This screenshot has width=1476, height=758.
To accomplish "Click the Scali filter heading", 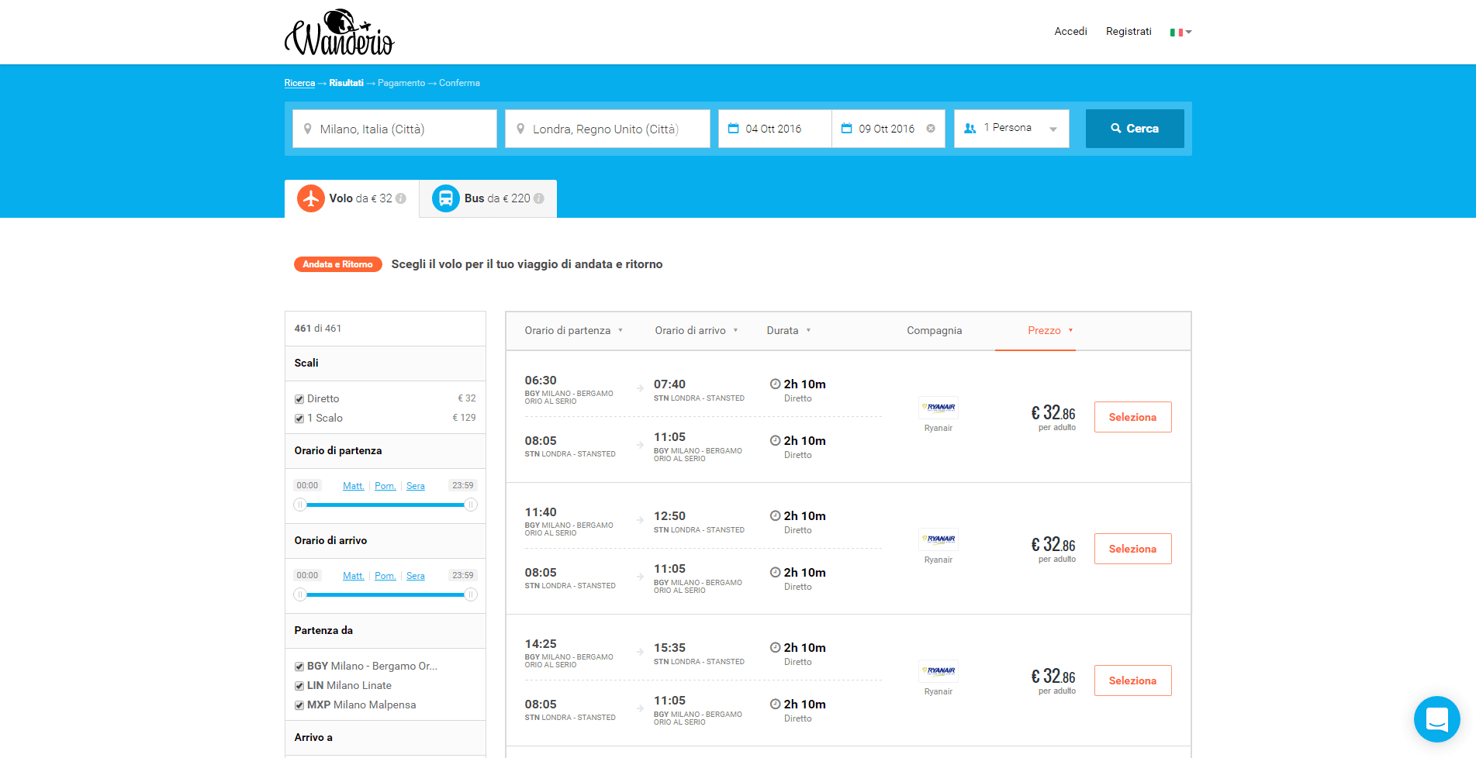I will 306,363.
